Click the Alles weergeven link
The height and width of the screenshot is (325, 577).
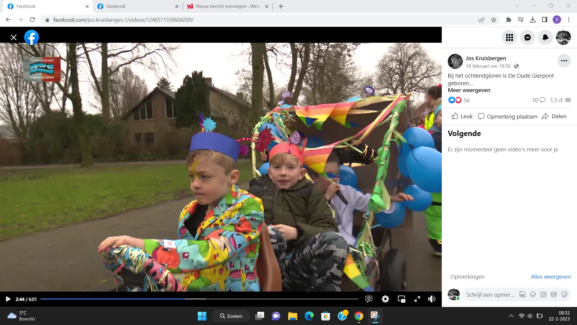coord(551,277)
